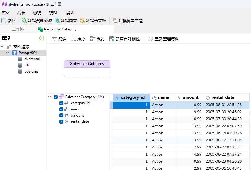Click the hash icon of category_id column header

117,97
